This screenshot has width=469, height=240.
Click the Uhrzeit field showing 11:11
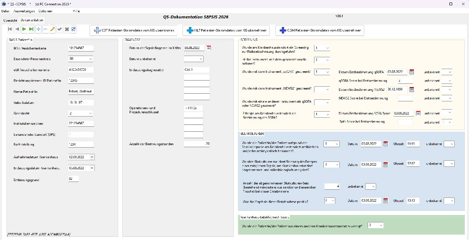click(x=413, y=144)
